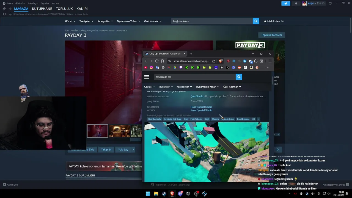Click the browser page Mağazada ara search field
Viewport: 352px width, 198px height.
(195, 77)
